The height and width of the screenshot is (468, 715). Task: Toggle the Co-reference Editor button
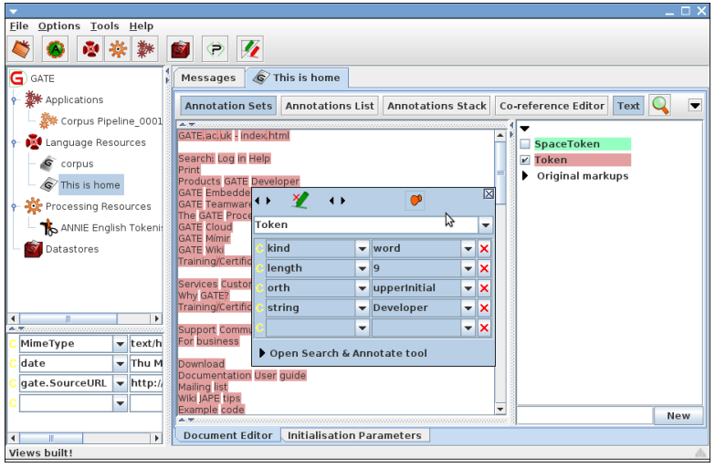click(552, 106)
